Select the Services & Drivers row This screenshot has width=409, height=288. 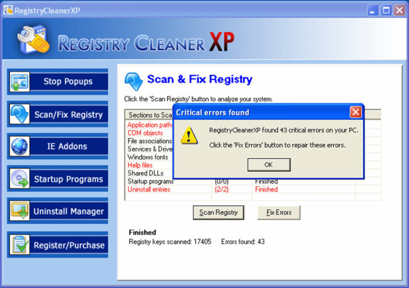click(150, 149)
